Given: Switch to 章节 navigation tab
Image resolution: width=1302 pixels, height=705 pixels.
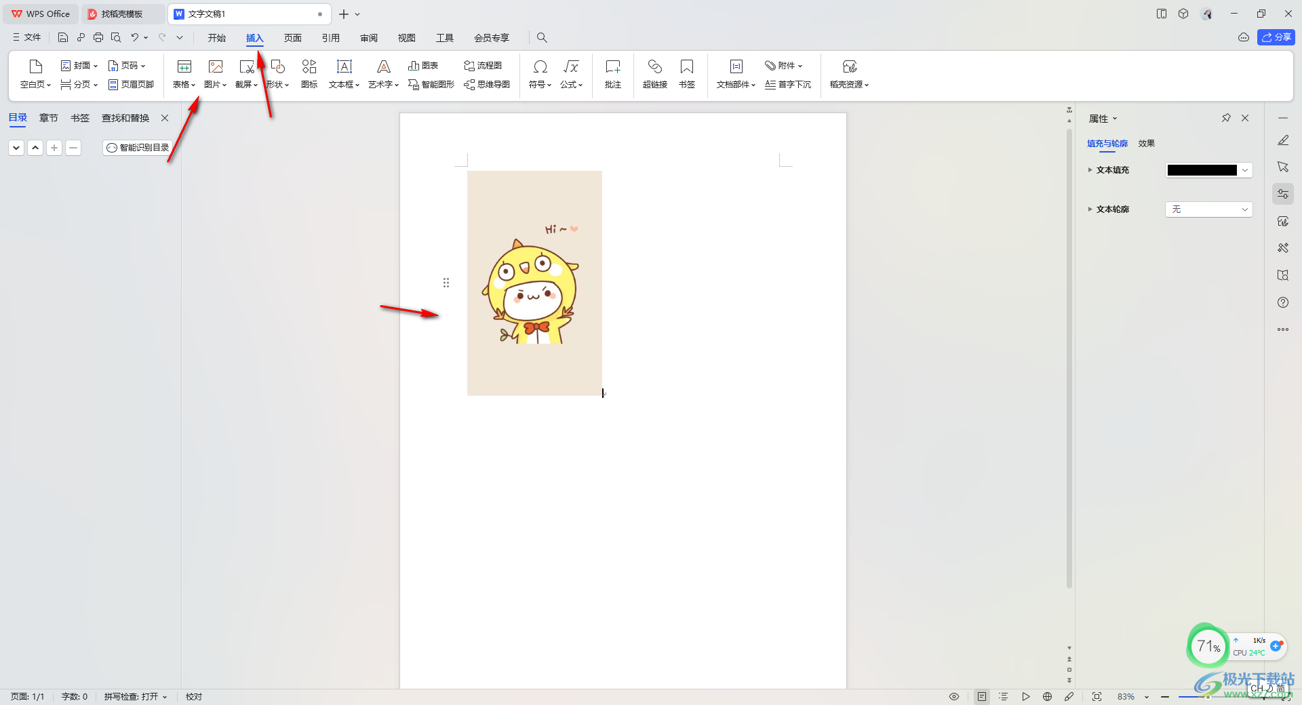Looking at the screenshot, I should click(x=49, y=118).
